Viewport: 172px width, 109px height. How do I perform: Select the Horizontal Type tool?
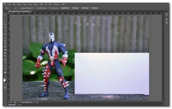[5, 63]
